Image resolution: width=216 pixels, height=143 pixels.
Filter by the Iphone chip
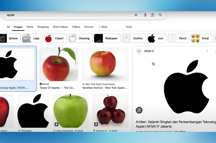(x=10, y=38)
